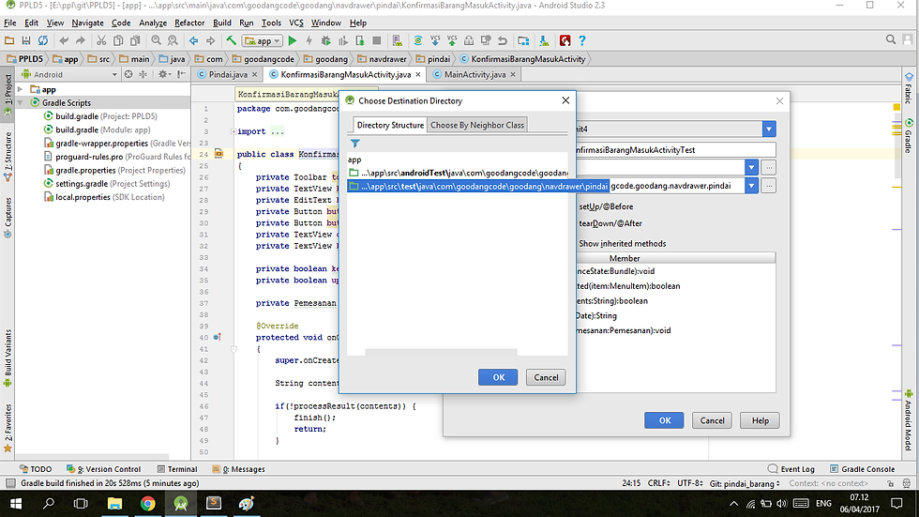Click the Help question mark icon
The height and width of the screenshot is (517, 919).
click(582, 40)
